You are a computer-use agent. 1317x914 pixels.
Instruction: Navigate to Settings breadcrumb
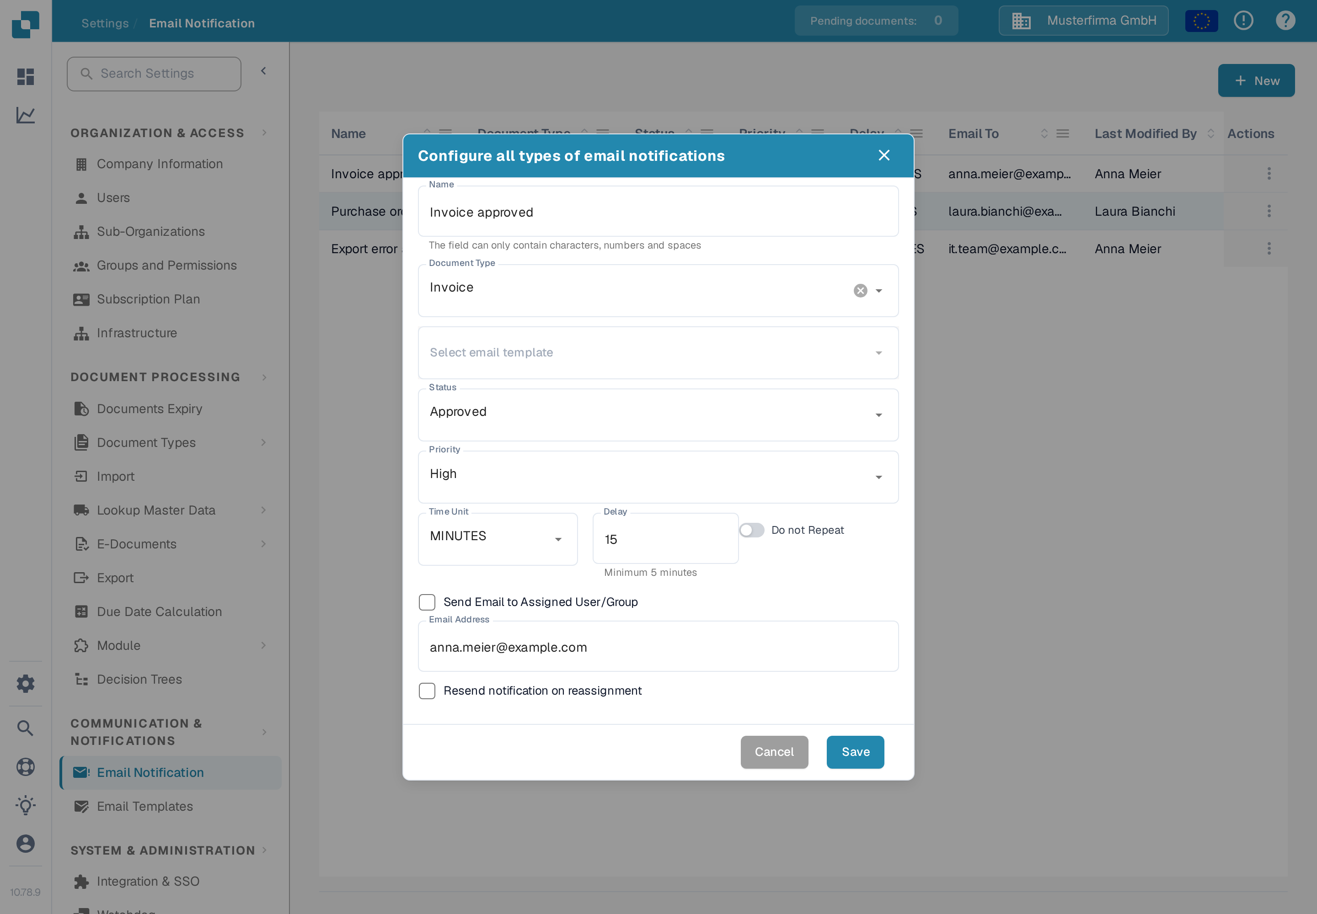(105, 23)
